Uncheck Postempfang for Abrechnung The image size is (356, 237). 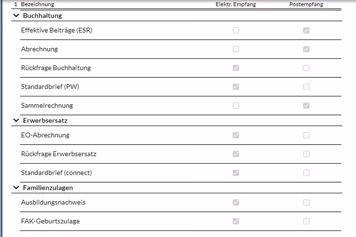[306, 49]
